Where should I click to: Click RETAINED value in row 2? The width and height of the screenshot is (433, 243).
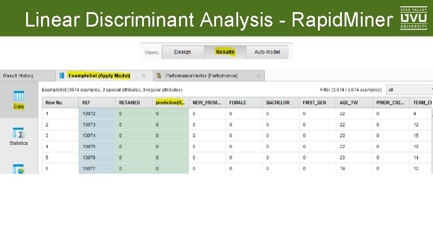click(x=134, y=125)
